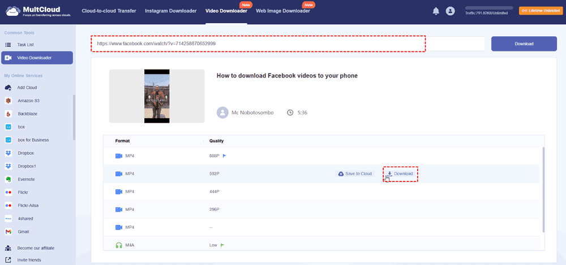Select the Backblaze flame icon
Viewport: 566px width, 265px height.
[x=8, y=114]
